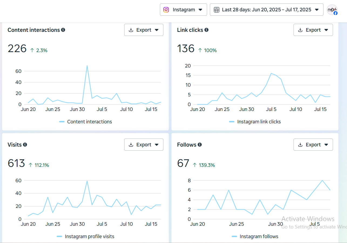
Task: Expand caret on Content interactions Export button
Action: click(x=157, y=30)
